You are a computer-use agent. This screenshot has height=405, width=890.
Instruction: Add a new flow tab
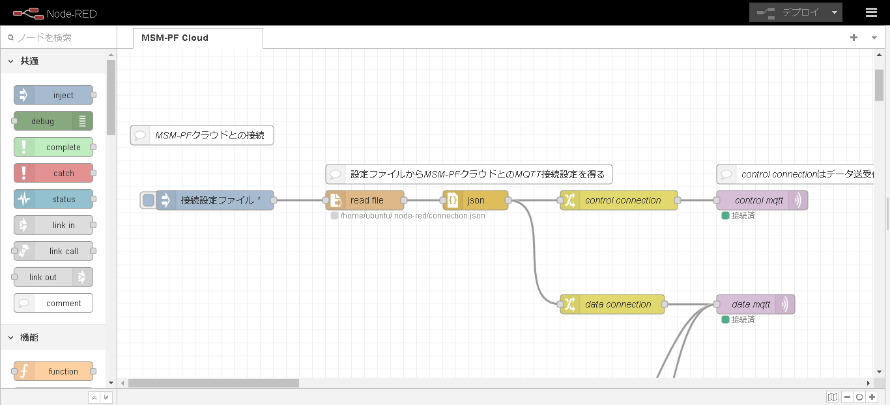point(854,38)
